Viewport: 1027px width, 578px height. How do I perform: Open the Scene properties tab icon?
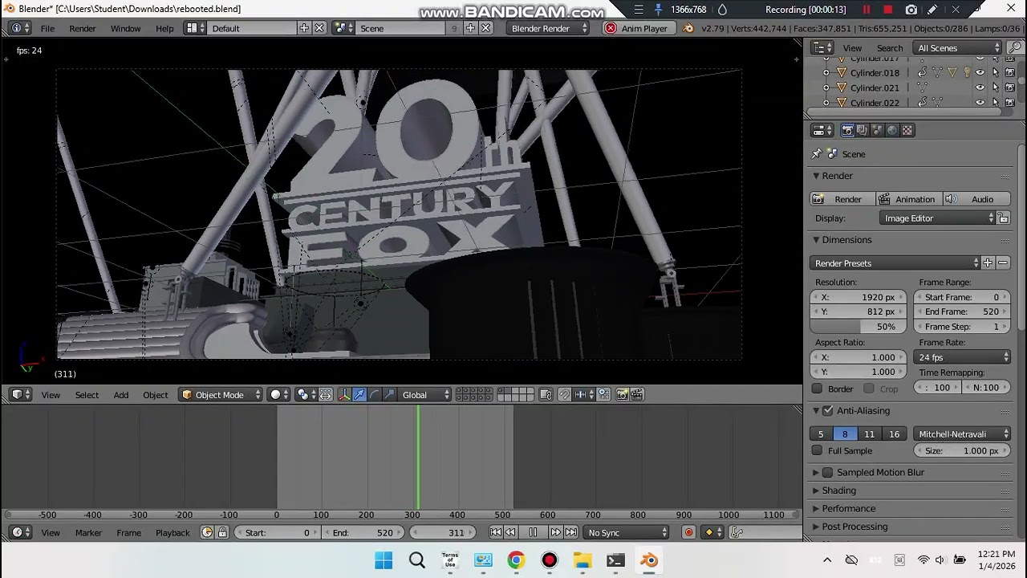[x=877, y=130]
